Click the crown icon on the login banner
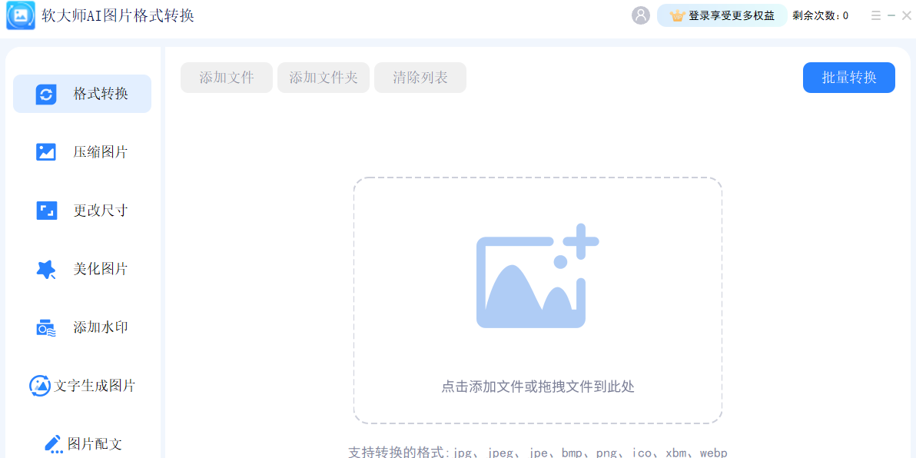916x458 pixels. (x=679, y=15)
